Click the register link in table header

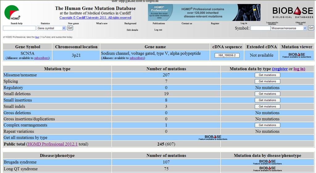[280, 69]
